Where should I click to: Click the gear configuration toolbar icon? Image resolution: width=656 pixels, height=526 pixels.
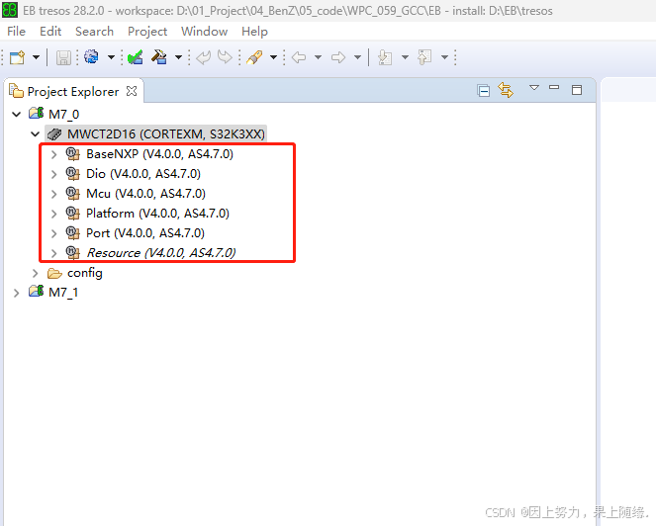pos(92,57)
